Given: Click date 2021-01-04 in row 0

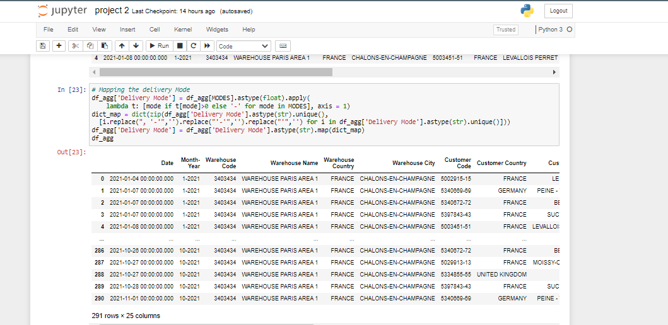Looking at the screenshot, I should [141, 179].
